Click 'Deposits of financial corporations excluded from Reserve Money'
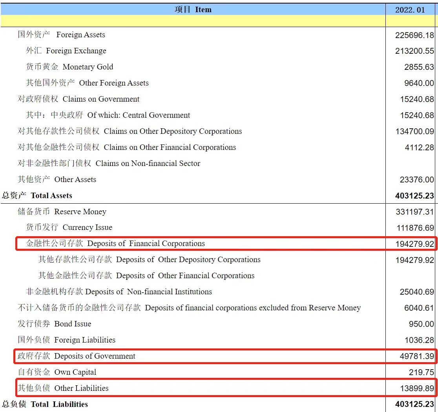Viewport: 438px width, 412px height. tap(189, 308)
